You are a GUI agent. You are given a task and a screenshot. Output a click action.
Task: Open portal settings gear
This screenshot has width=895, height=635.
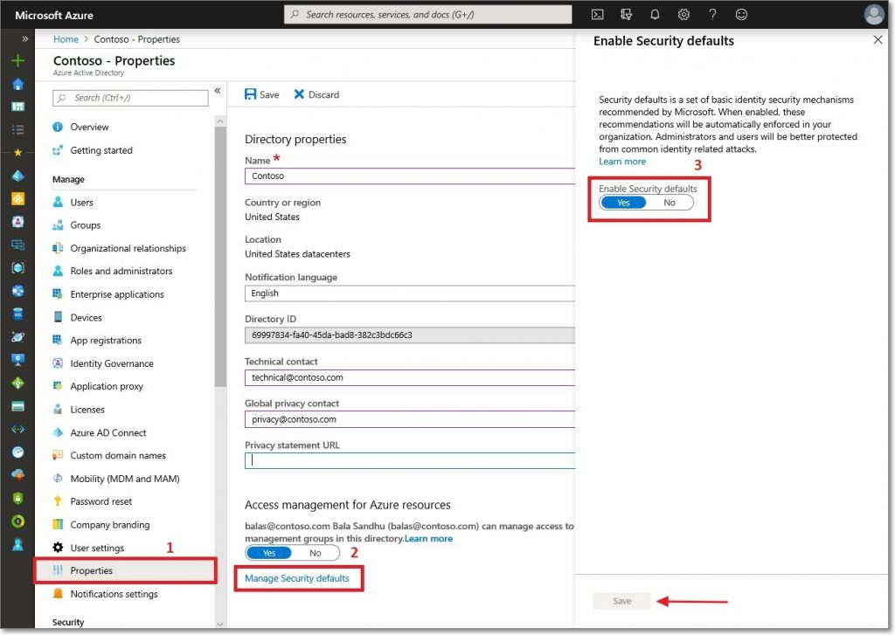[683, 15]
